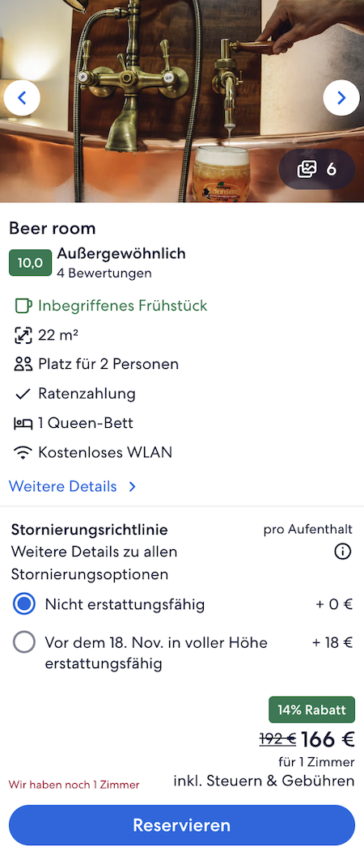Open the 4 Bewertungen reviews
This screenshot has width=364, height=855.
(x=104, y=273)
